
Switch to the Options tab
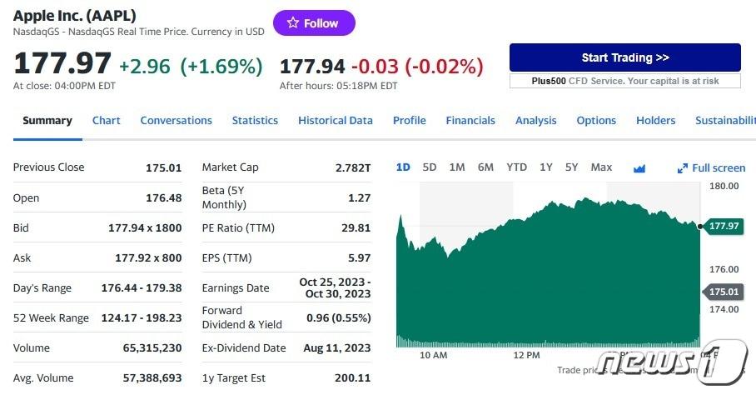[x=596, y=120]
